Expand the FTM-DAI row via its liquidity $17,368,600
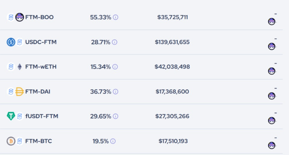Image resolution: width=289 pixels, height=155 pixels. click(x=172, y=92)
